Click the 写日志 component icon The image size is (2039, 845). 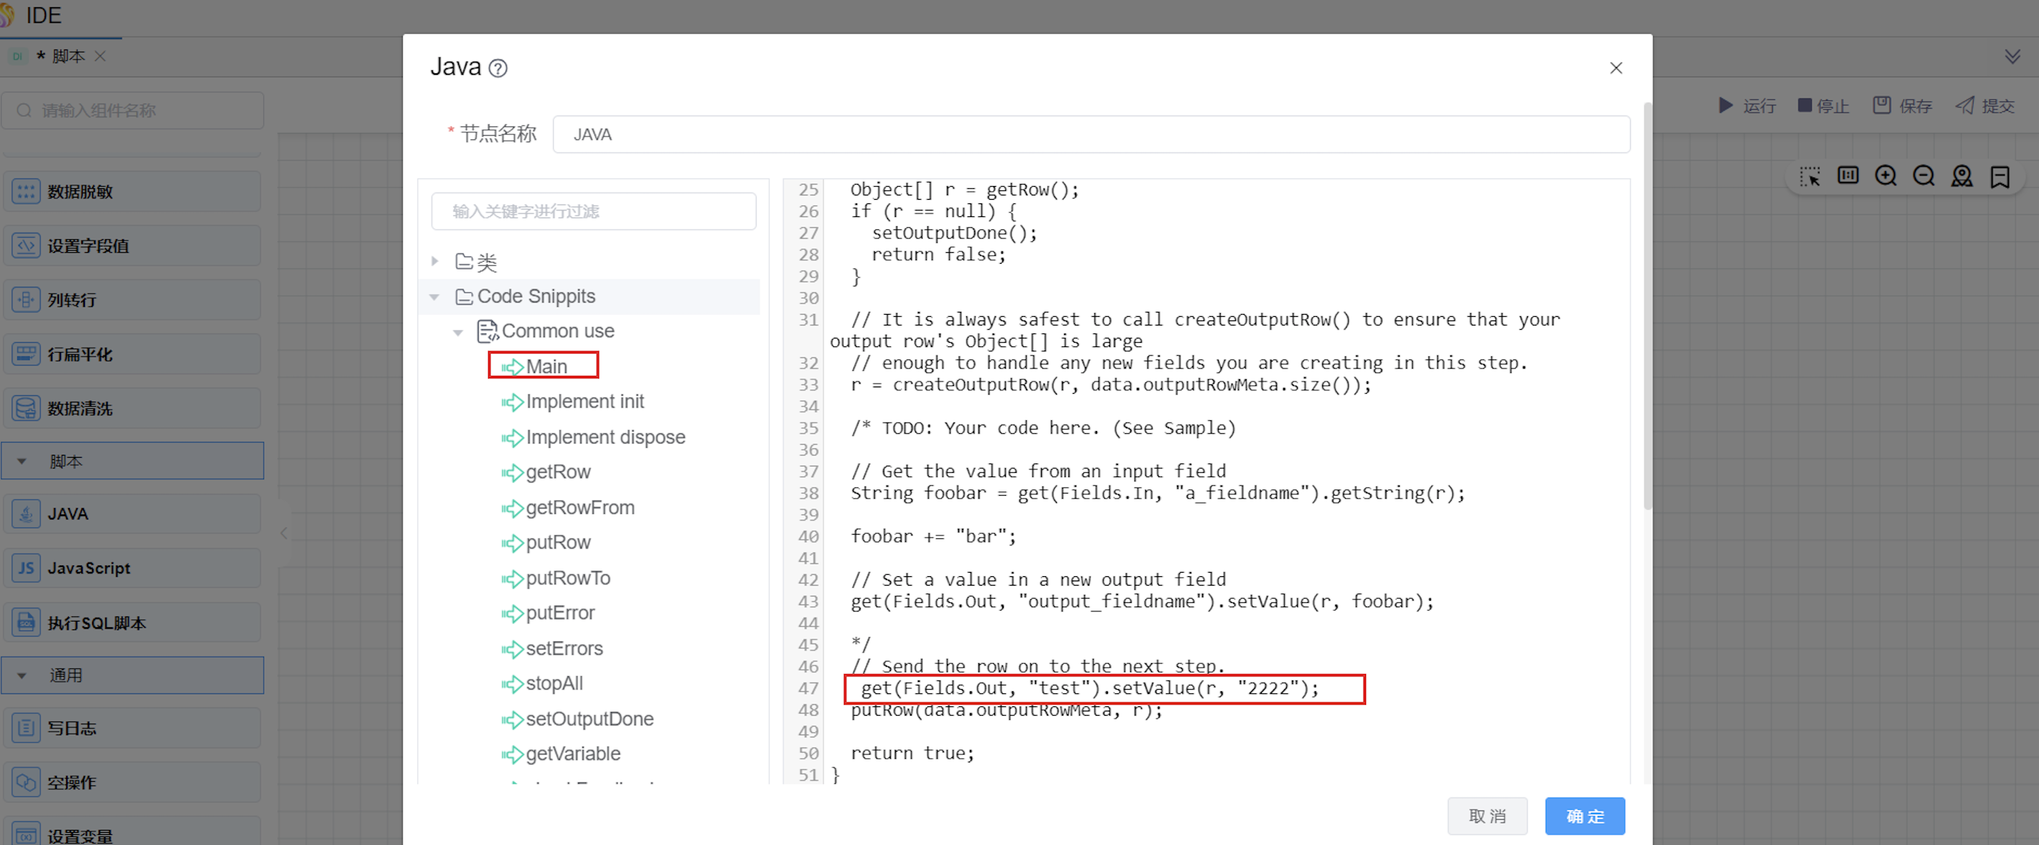click(x=25, y=728)
